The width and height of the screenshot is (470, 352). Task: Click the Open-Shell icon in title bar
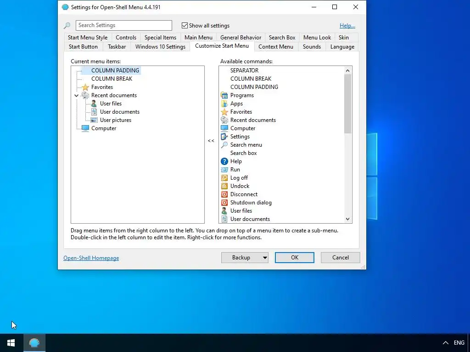pos(65,7)
